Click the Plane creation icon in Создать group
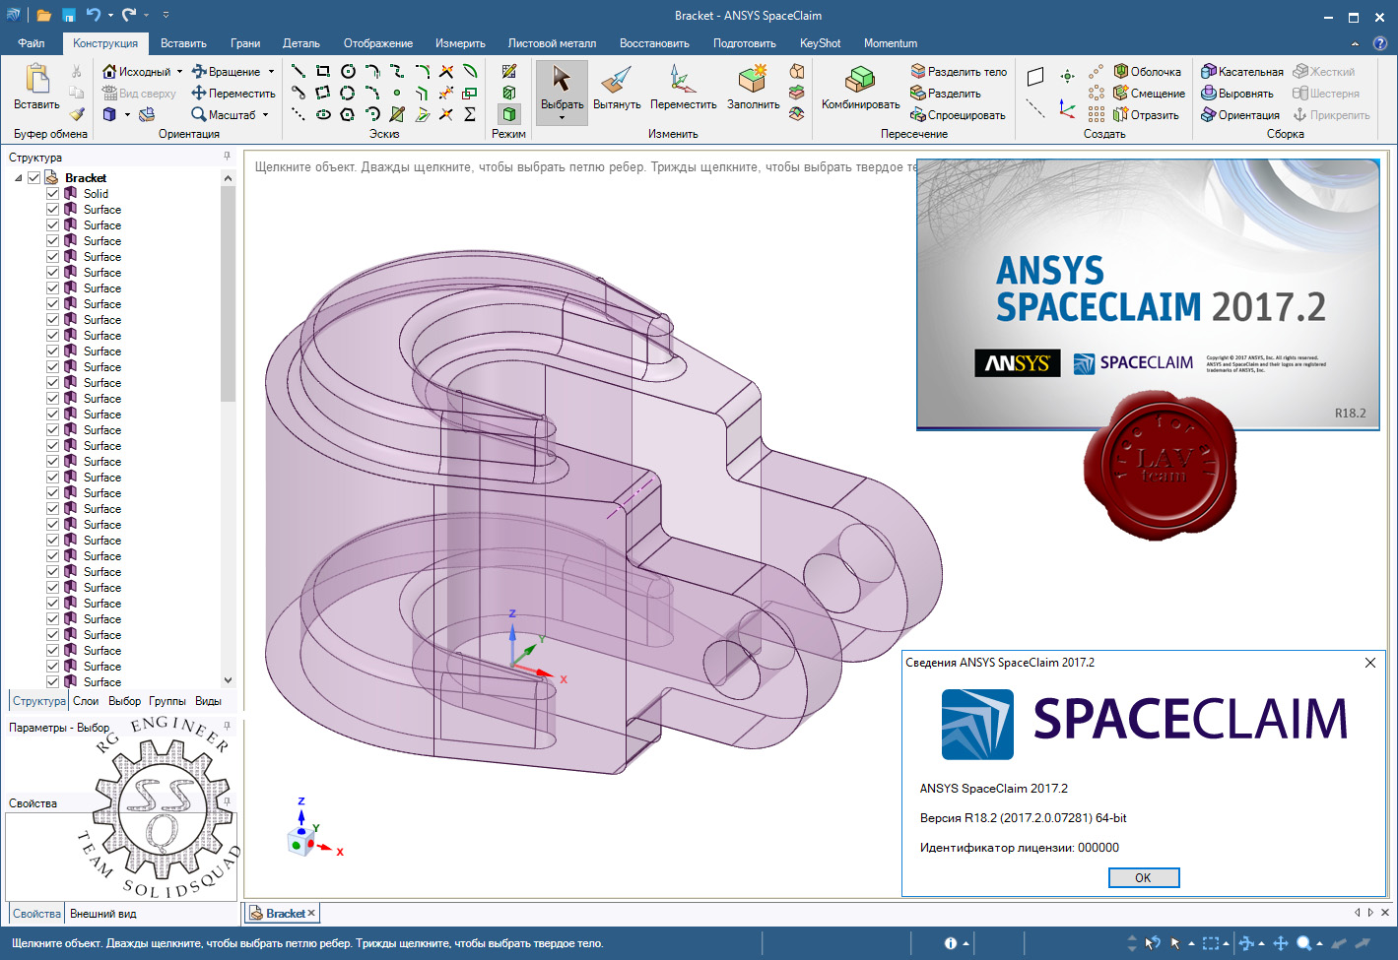Viewport: 1398px width, 960px height. point(1035,77)
